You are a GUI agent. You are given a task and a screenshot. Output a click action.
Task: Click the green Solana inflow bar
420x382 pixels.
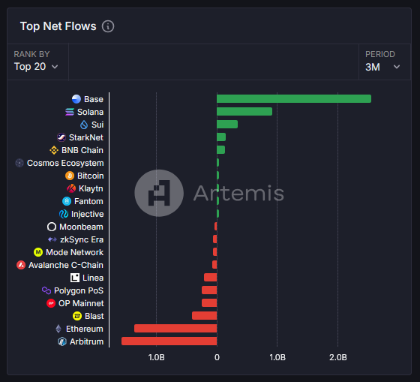coord(244,112)
